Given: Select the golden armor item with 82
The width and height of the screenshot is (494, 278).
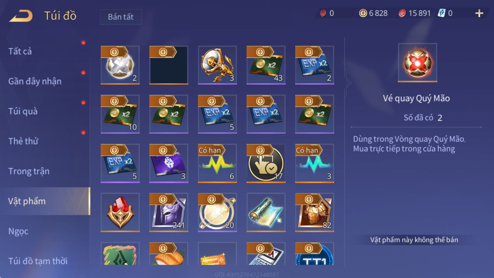Looking at the screenshot, I should tap(315, 213).
